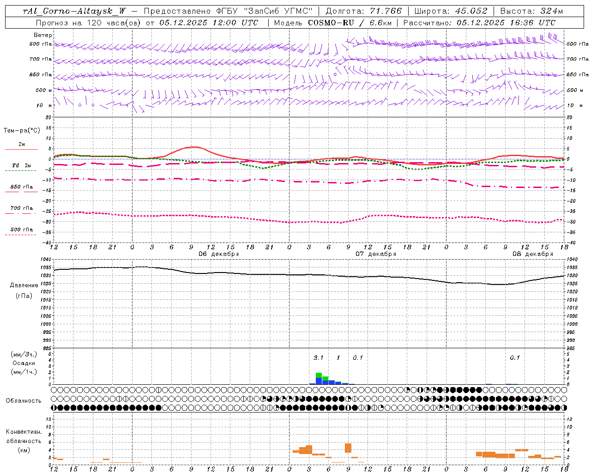The width and height of the screenshot is (591, 473).
Task: Click the (мм/1ч.) unit label
Action: pos(24,372)
